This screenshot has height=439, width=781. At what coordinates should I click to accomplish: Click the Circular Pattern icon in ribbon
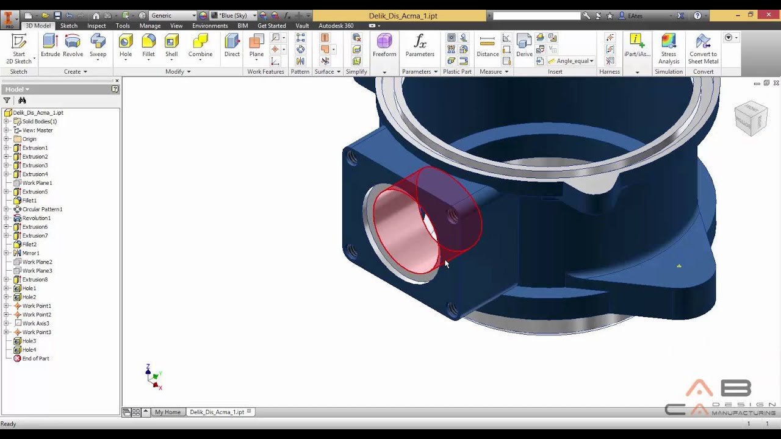(x=300, y=49)
